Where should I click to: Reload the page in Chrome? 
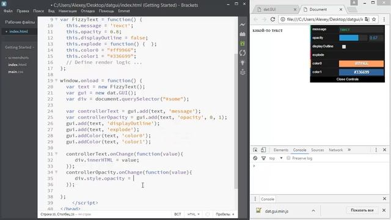point(272,19)
